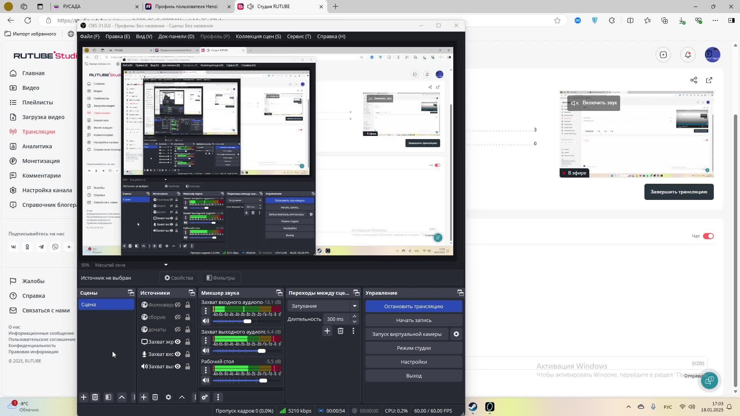The height and width of the screenshot is (416, 740).
Task: Open options menu for Рабочий стол audio
Action: click(x=206, y=370)
